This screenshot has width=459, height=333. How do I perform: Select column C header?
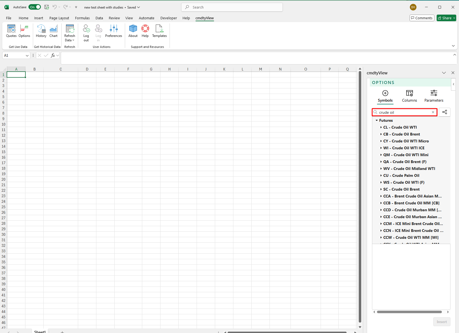point(60,69)
